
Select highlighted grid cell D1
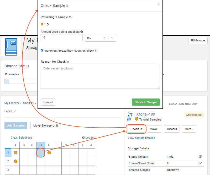[41, 152]
